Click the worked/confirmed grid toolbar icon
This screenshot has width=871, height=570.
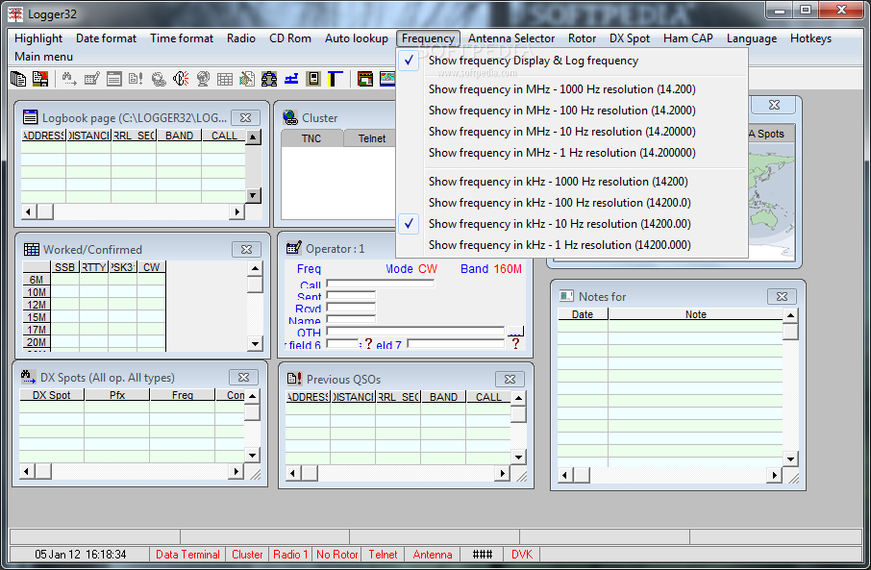click(x=225, y=79)
